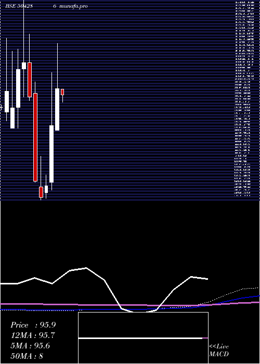Click the munafa.pro text

(73, 6)
